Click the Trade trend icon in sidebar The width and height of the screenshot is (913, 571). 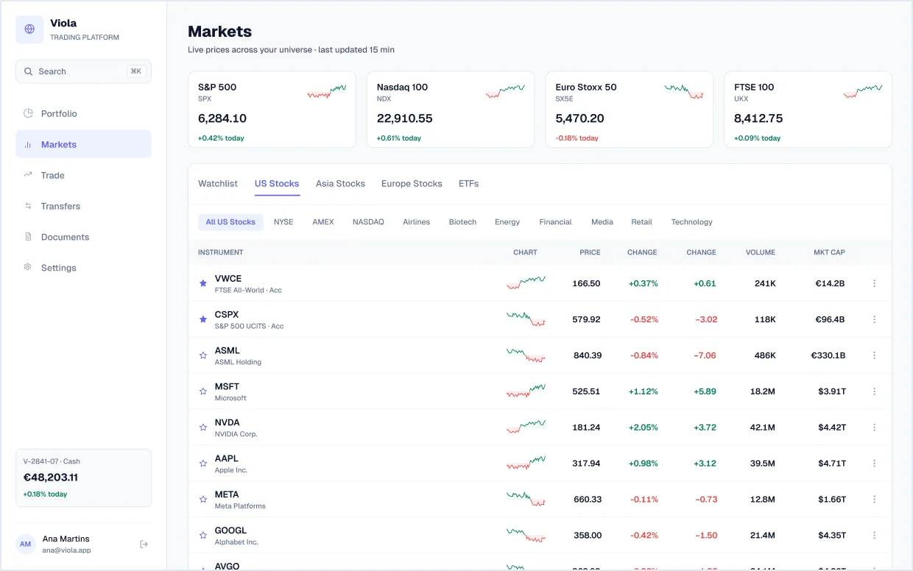tap(28, 175)
